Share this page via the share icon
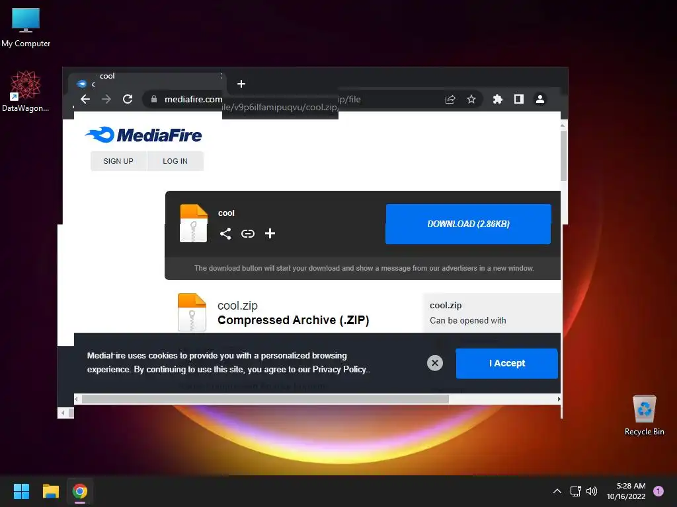 (450, 100)
